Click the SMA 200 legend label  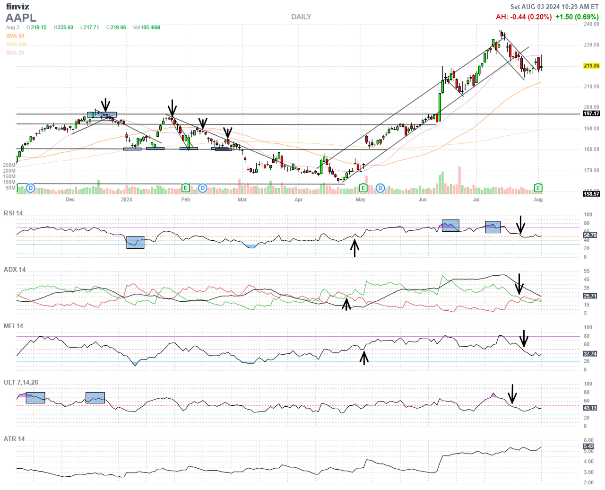point(17,44)
